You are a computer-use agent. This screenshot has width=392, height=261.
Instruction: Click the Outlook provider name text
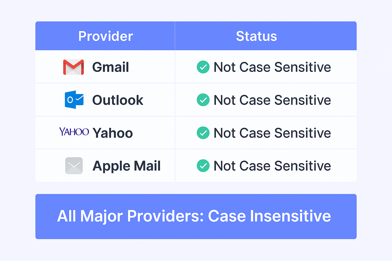(118, 100)
